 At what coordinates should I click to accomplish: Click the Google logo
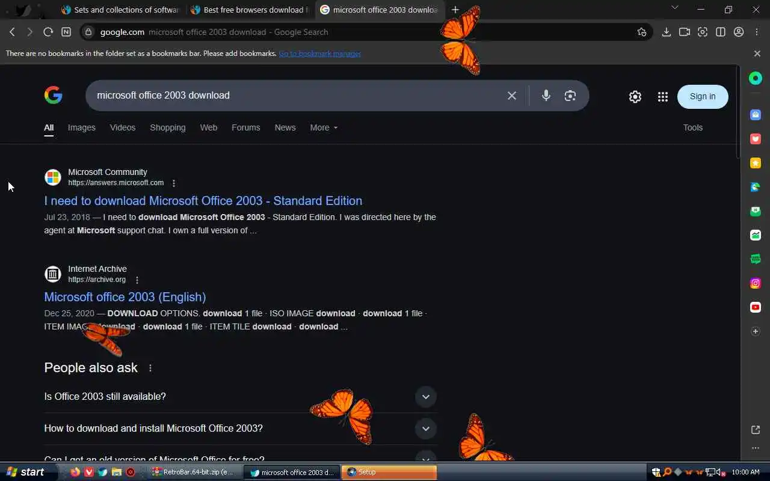pos(54,95)
